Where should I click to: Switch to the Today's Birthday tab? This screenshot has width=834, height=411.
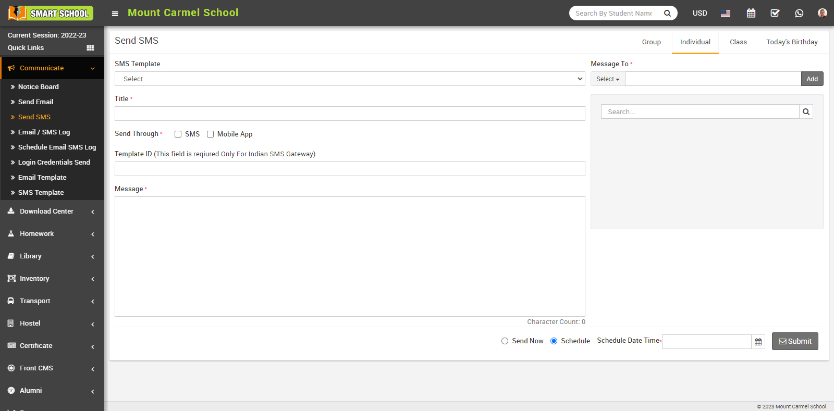(x=791, y=42)
